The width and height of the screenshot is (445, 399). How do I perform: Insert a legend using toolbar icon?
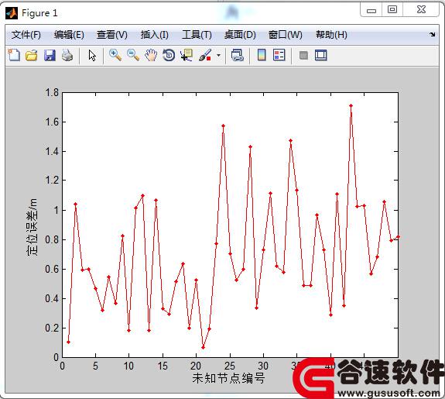point(279,55)
